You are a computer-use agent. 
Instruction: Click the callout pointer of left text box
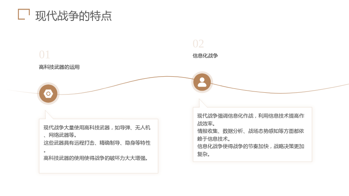(48, 115)
